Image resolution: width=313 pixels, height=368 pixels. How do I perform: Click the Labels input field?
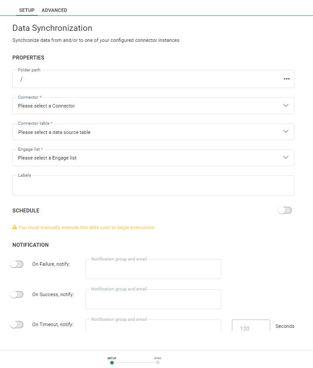(x=153, y=185)
